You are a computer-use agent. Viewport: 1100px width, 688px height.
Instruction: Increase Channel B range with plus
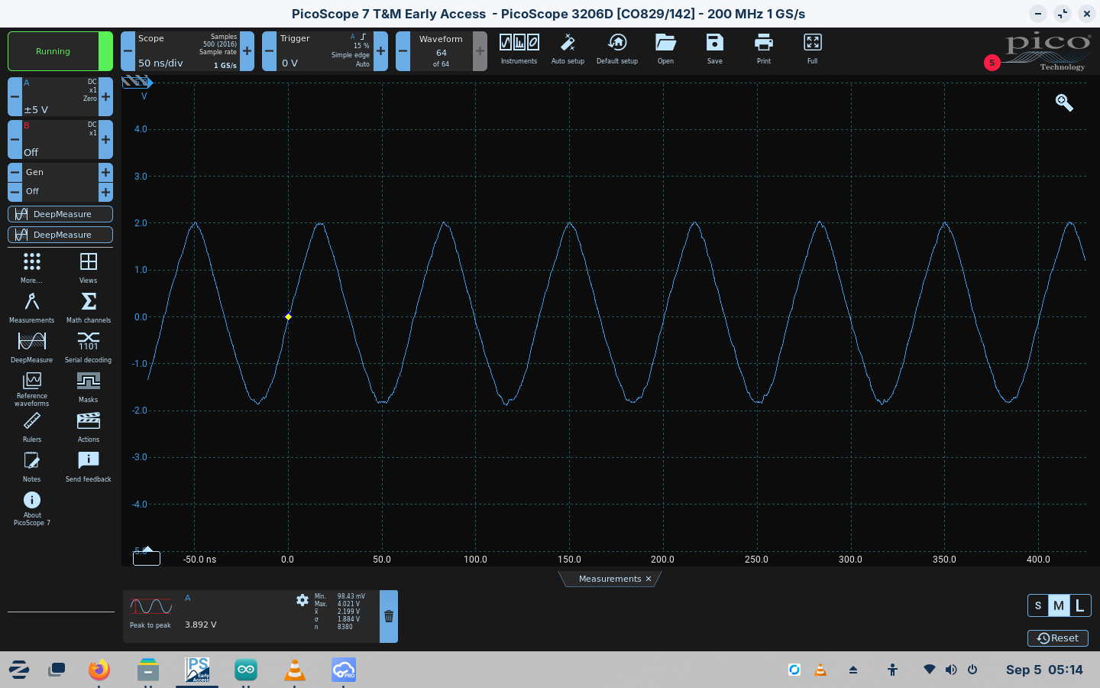105,140
